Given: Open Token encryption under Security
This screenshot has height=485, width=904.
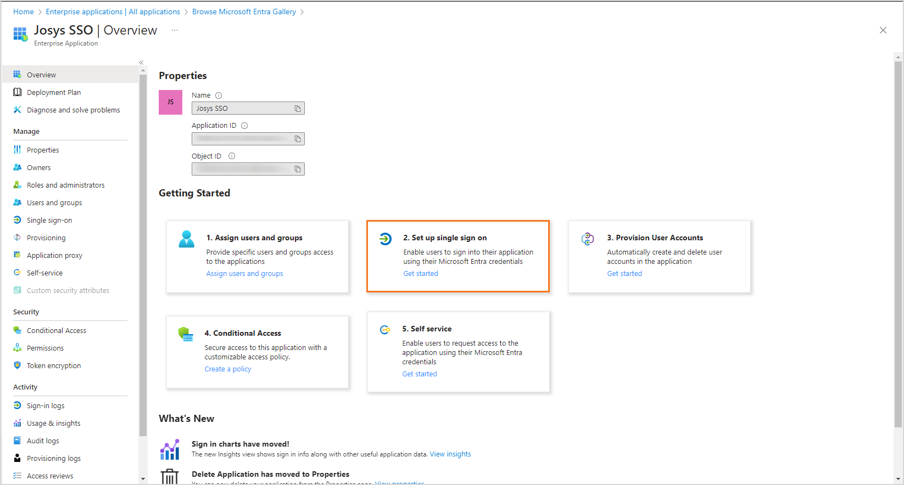Looking at the screenshot, I should pos(70,365).
